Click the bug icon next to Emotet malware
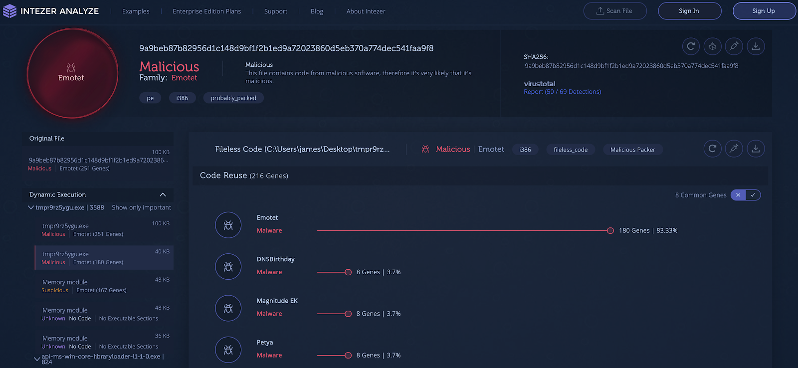 (x=228, y=225)
